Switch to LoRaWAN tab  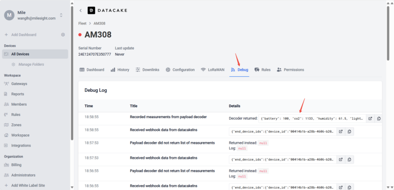[212, 70]
